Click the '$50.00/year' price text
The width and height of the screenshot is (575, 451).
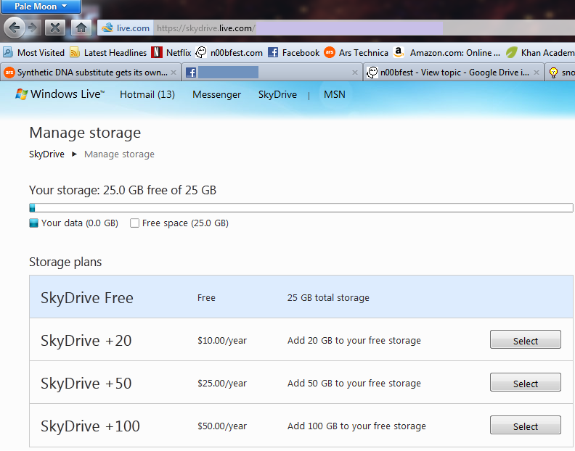click(222, 426)
